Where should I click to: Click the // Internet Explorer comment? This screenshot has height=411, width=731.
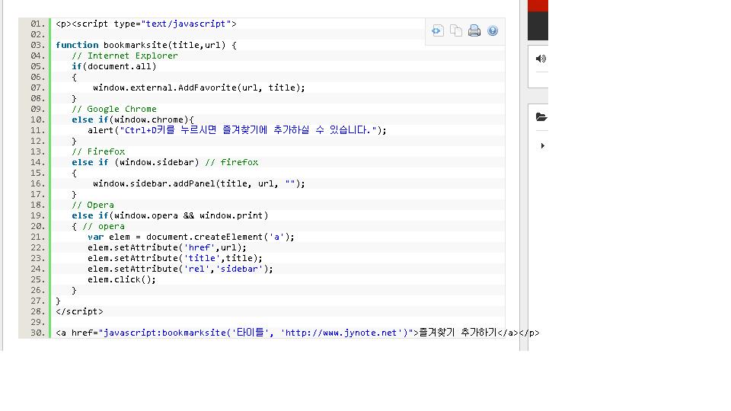[x=124, y=56]
